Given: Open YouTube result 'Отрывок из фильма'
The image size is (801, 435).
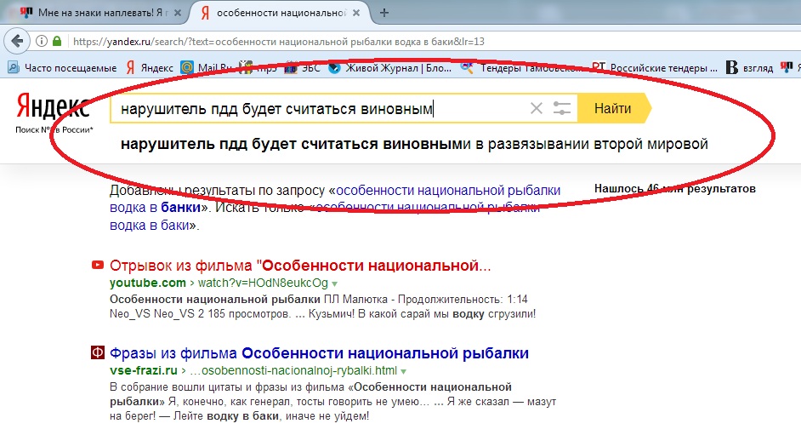Looking at the screenshot, I should (300, 266).
